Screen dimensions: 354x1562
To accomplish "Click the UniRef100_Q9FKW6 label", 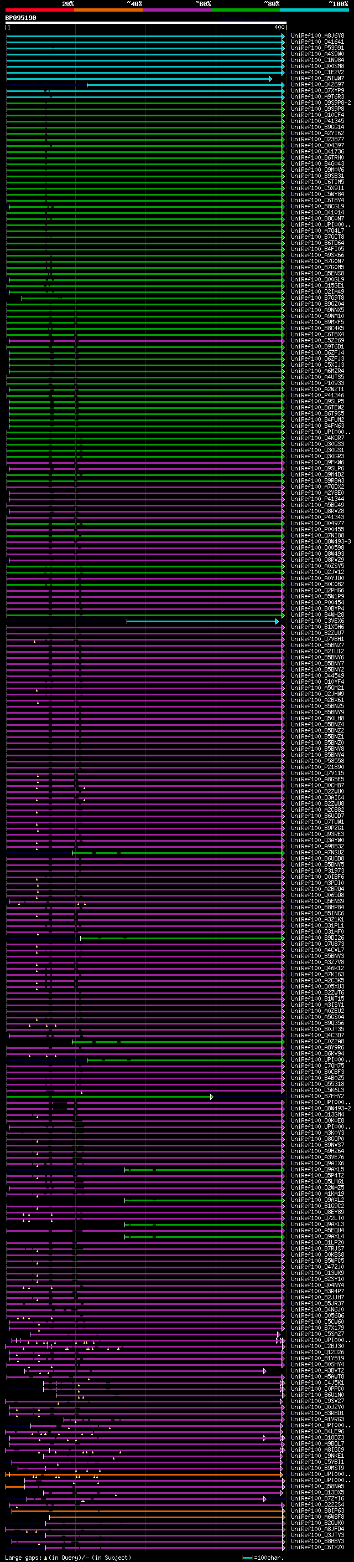I will click(x=317, y=462).
